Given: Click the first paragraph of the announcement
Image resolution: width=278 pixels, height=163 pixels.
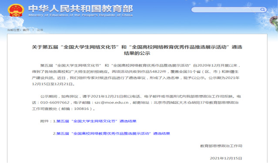Looking at the screenshot, I should coord(136,75).
